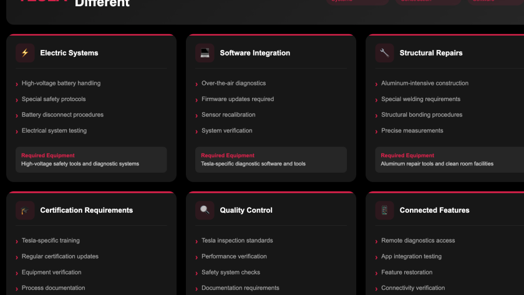
Task: Click the chevron beside High-voltage battery handling
Action: (x=17, y=84)
